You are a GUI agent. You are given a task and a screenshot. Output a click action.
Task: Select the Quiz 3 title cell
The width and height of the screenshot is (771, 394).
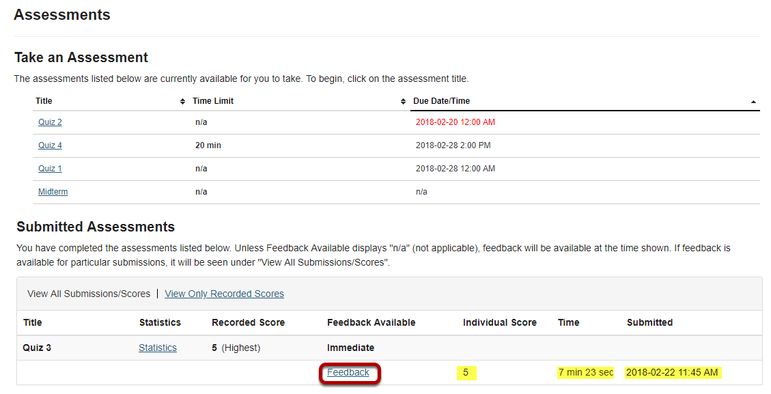tap(37, 348)
